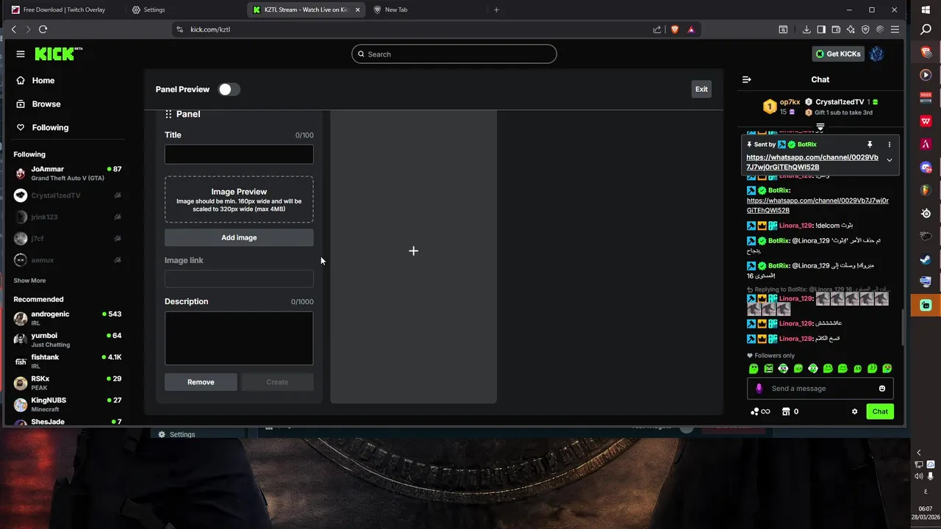
Task: Click the Remove panel button
Action: [201, 382]
